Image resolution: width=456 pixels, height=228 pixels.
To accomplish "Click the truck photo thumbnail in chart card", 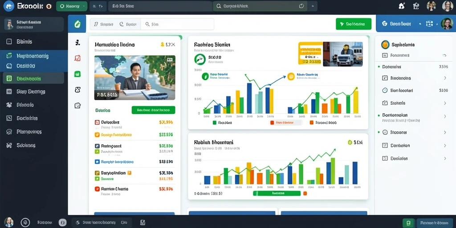I will click(x=343, y=54).
